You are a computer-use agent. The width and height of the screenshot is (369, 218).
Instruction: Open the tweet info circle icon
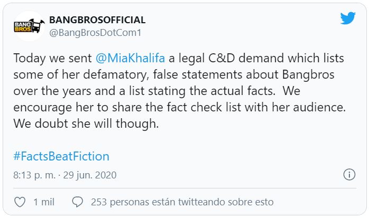coord(349,175)
